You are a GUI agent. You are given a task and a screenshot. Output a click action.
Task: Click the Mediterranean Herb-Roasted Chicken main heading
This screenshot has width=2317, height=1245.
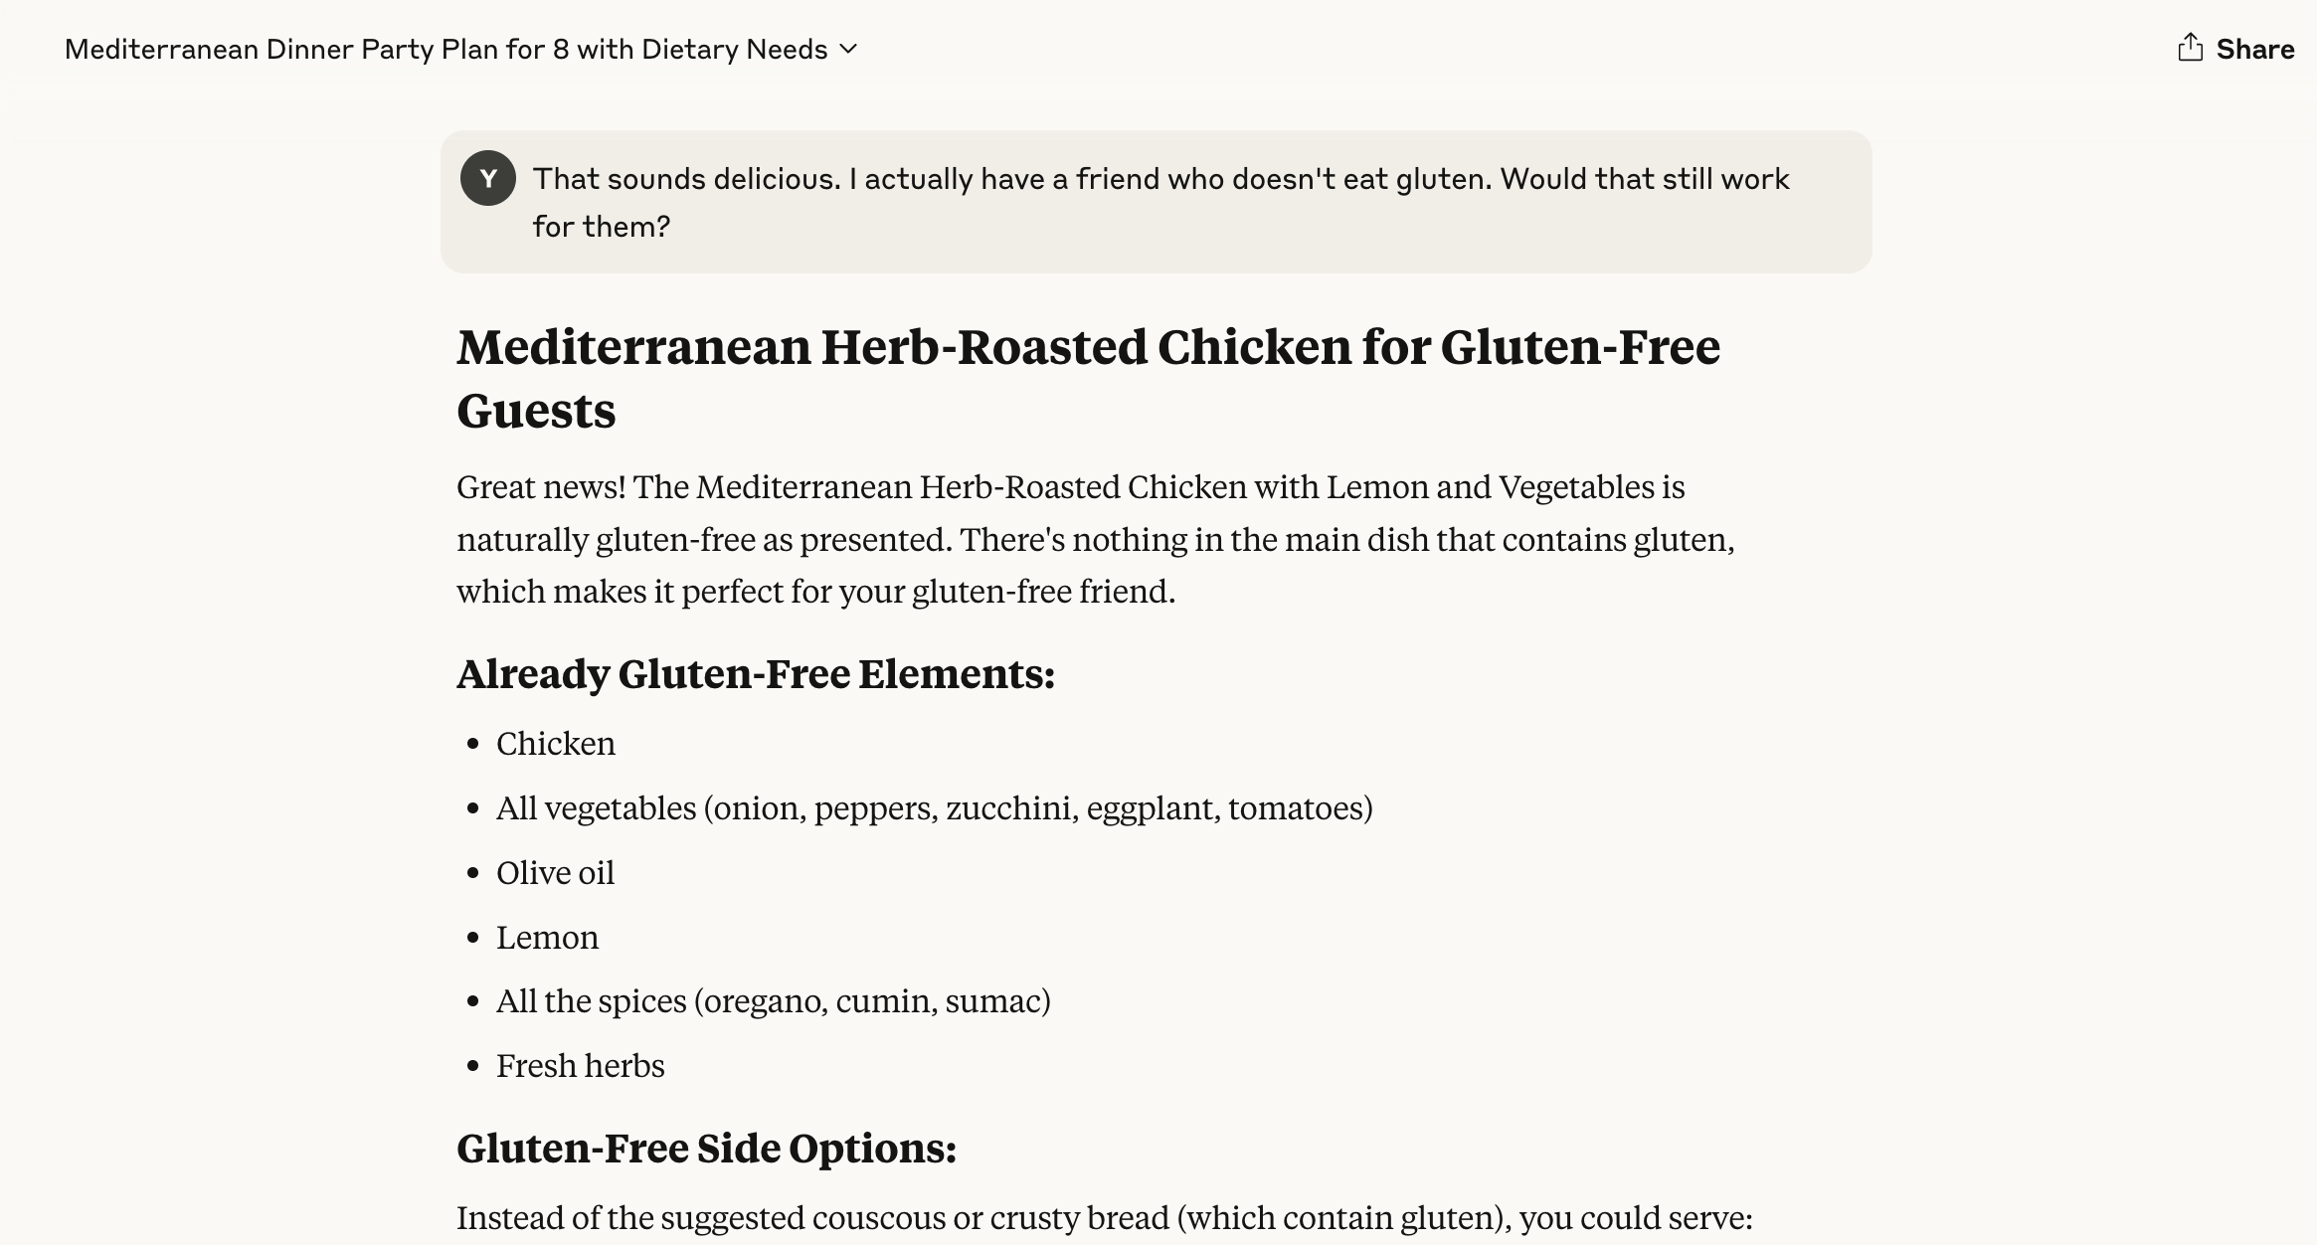pos(1088,378)
